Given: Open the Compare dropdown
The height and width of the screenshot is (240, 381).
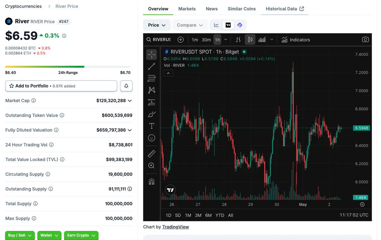Looking at the screenshot, I should pos(190,25).
